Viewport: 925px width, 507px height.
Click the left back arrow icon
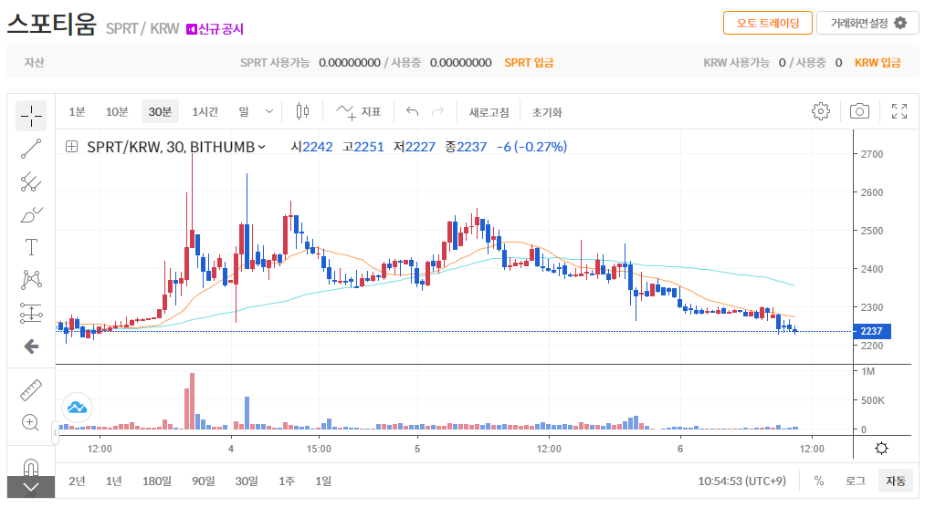(31, 347)
